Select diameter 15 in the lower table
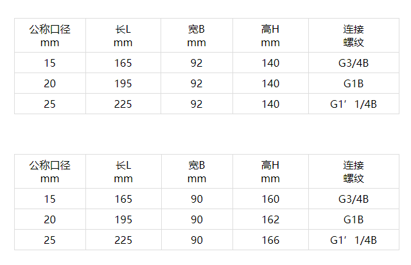The image size is (411, 265). point(49,199)
